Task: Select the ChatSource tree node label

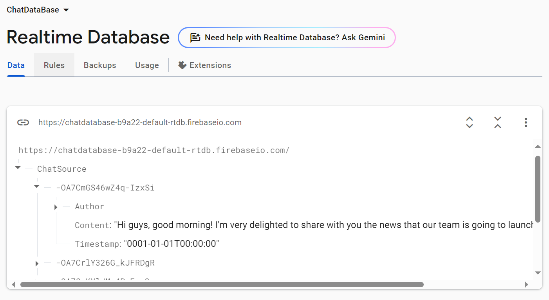Action: click(62, 169)
